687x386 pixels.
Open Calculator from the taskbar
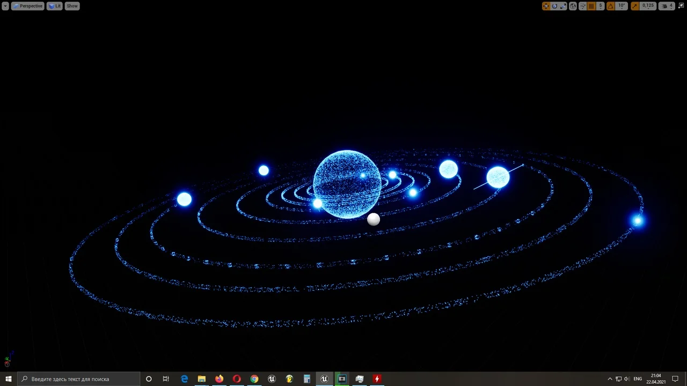coord(307,378)
